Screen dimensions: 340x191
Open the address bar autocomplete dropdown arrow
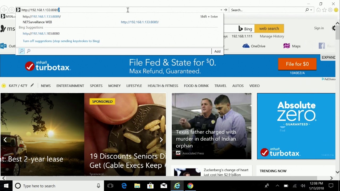(x=221, y=10)
